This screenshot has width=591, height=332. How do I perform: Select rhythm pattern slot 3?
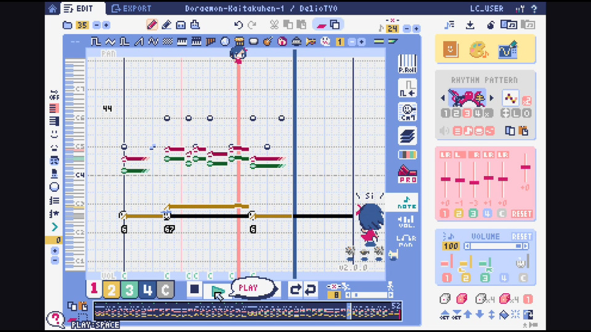click(467, 113)
